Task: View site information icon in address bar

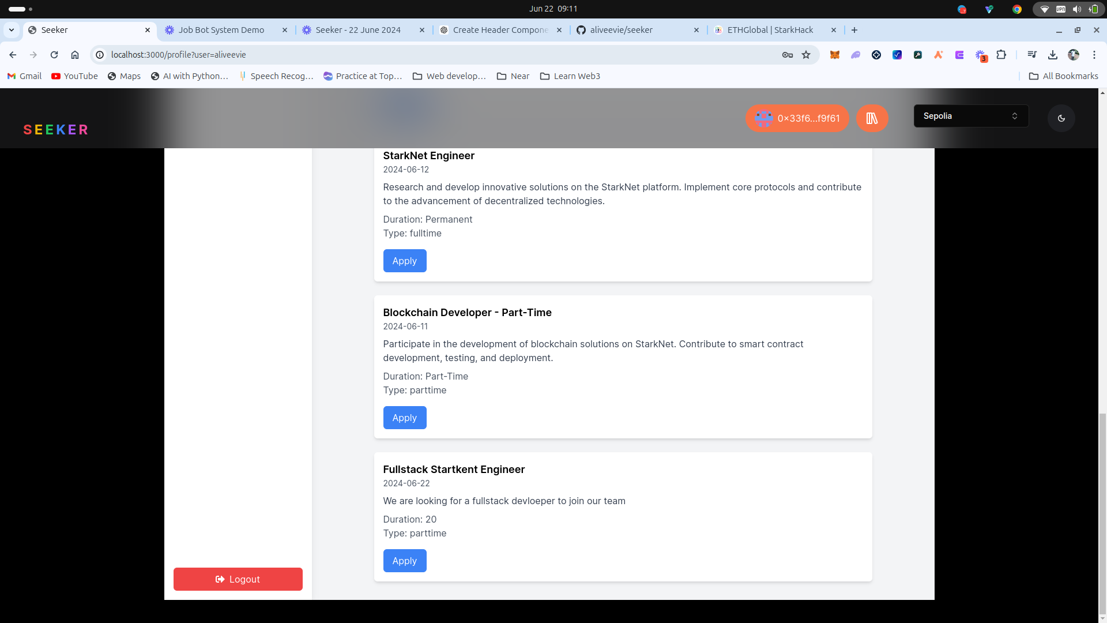Action: [x=100, y=55]
